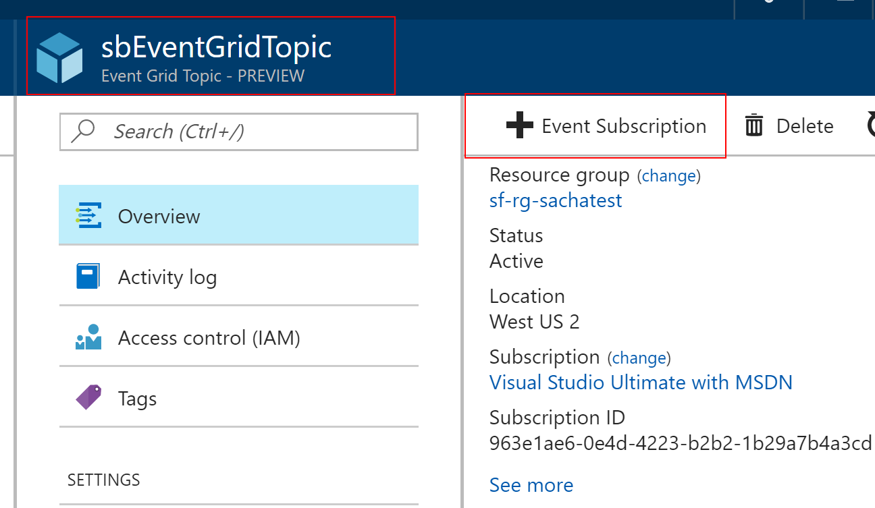This screenshot has width=875, height=508.
Task: Click the Access control people icon
Action: click(88, 337)
